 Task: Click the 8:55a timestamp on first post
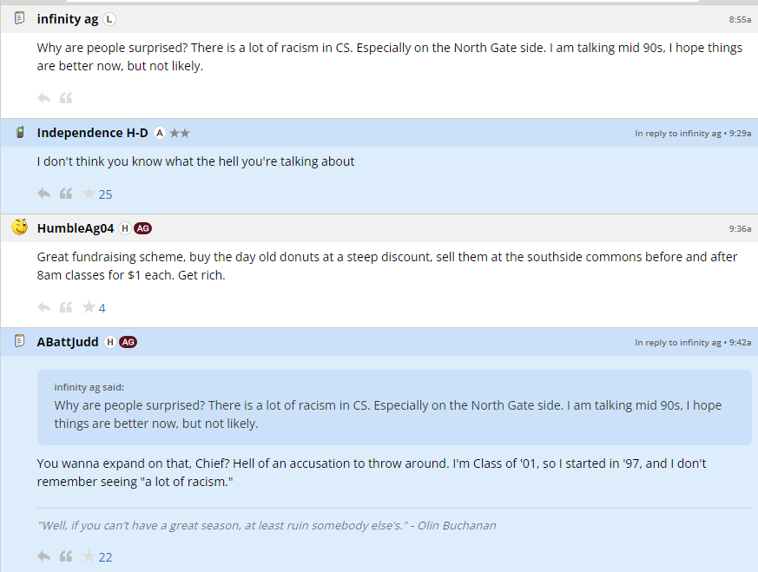pyautogui.click(x=740, y=19)
